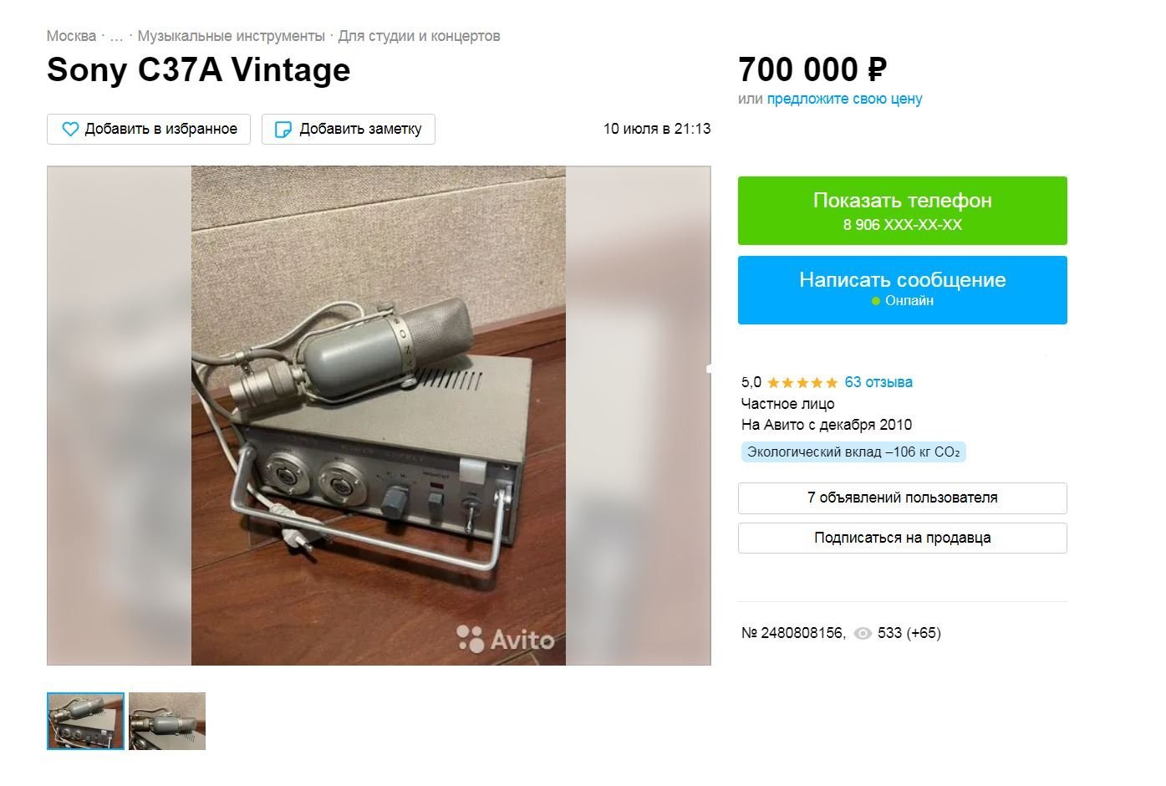Subscribe via Подписаться на продавца

click(902, 538)
